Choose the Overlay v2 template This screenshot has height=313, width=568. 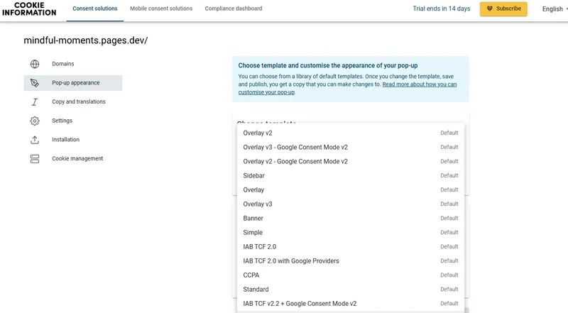tap(351, 133)
